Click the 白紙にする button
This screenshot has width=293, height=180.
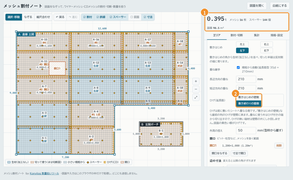(x=280, y=6)
